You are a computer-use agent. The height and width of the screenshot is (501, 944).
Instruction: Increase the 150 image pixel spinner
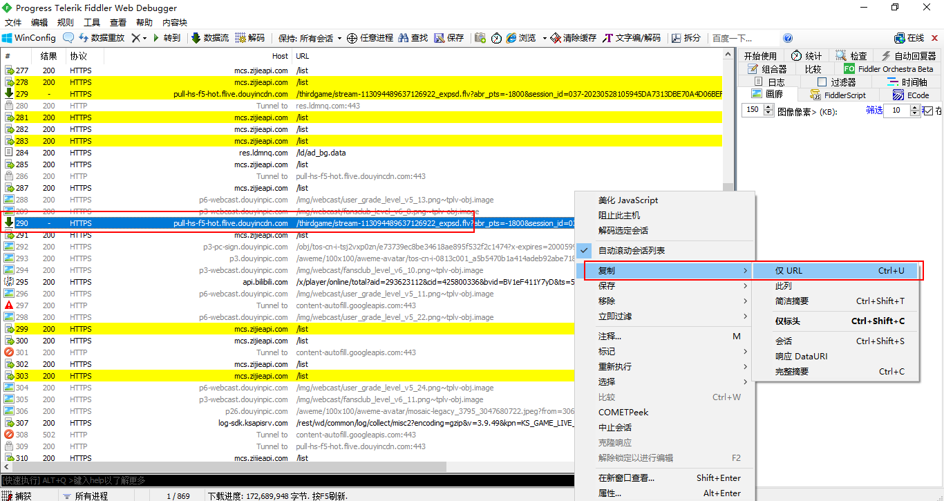[x=768, y=108]
